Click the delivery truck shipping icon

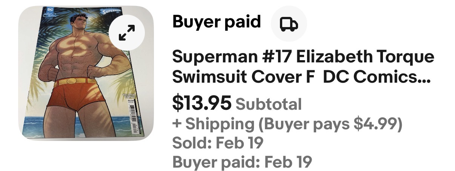(289, 24)
